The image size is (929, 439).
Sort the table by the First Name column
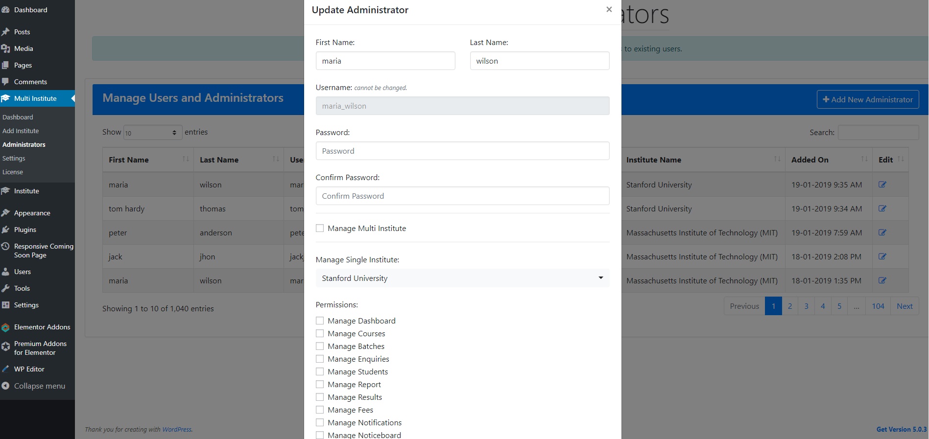pos(148,160)
